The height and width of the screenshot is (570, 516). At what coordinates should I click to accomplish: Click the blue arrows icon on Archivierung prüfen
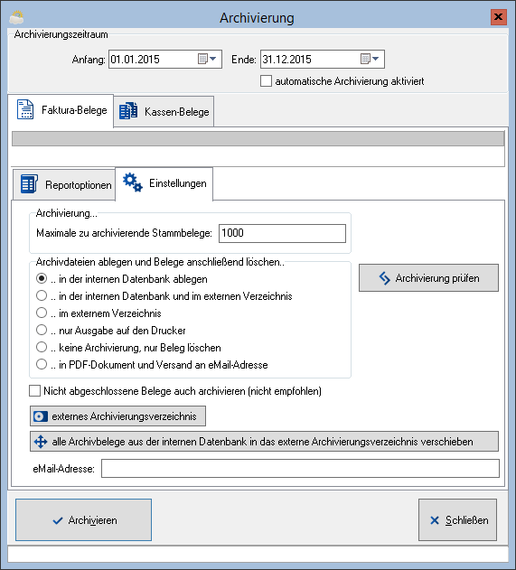coord(385,278)
